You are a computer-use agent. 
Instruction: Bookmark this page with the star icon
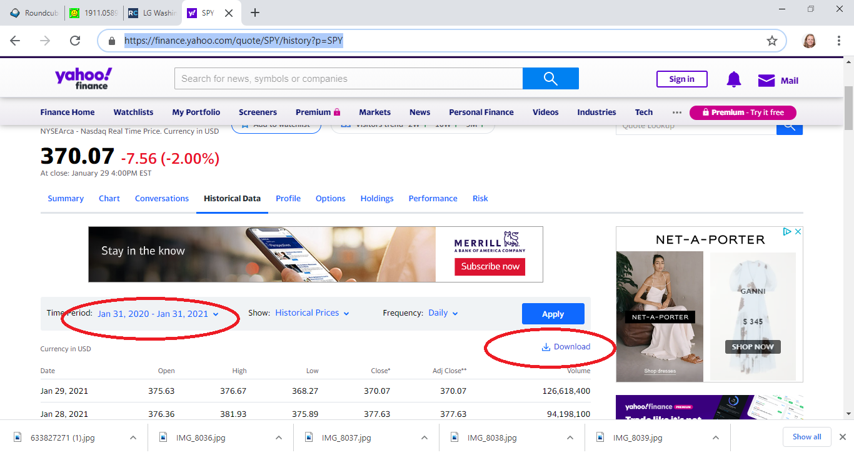[772, 41]
